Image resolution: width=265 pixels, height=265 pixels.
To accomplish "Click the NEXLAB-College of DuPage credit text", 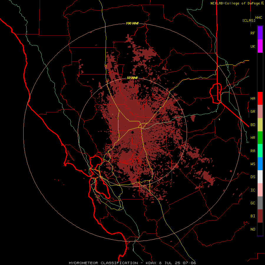I will coord(236,3).
